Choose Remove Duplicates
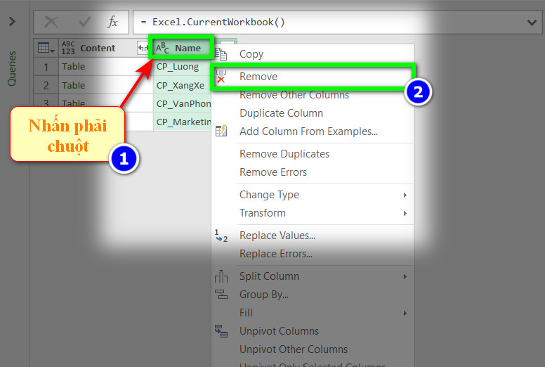 coord(284,154)
